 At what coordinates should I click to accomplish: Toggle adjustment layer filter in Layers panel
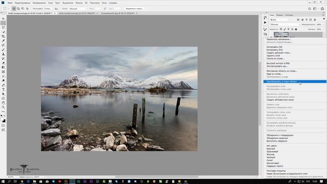pyautogui.click(x=302, y=19)
